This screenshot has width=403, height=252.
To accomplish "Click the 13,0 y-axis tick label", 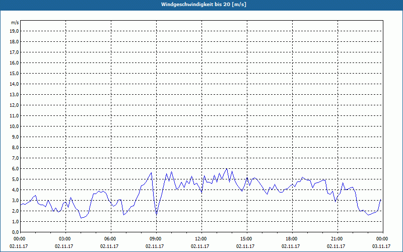I will pyautogui.click(x=15, y=95).
